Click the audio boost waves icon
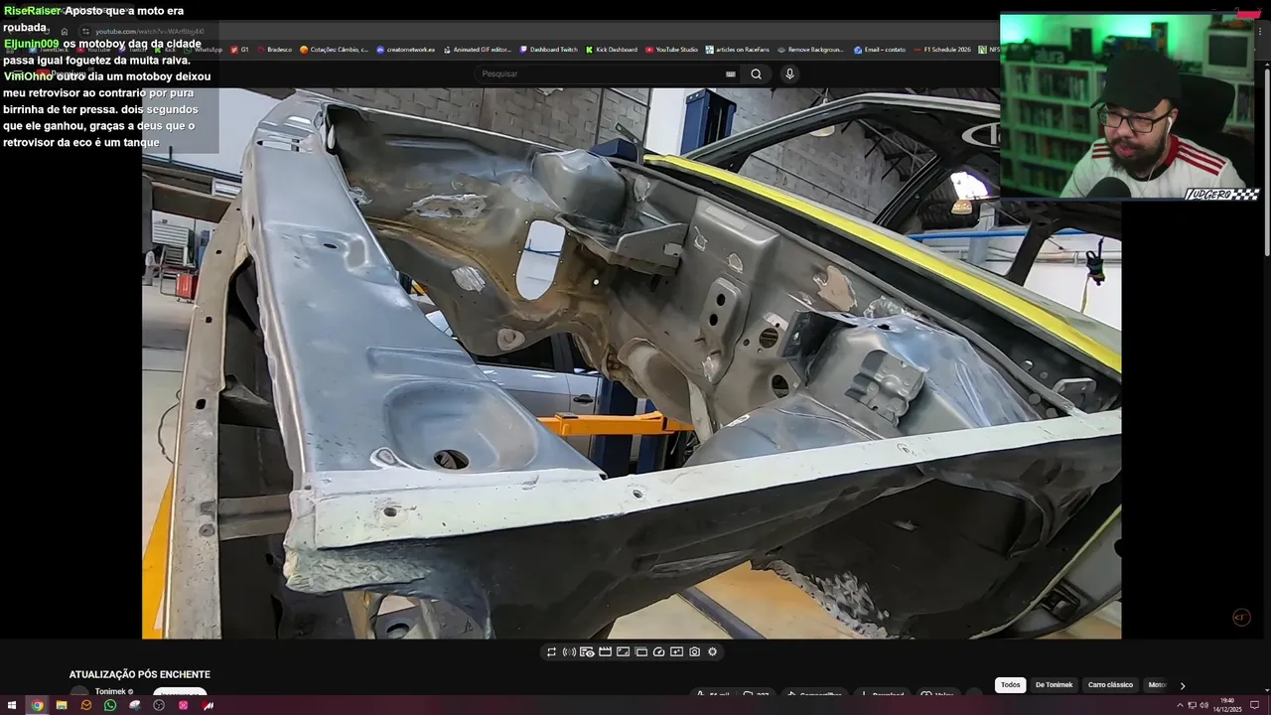 coord(569,652)
